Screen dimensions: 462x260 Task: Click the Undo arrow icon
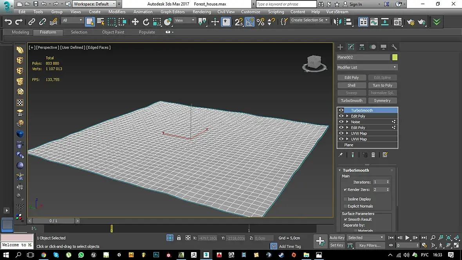coord(8,22)
